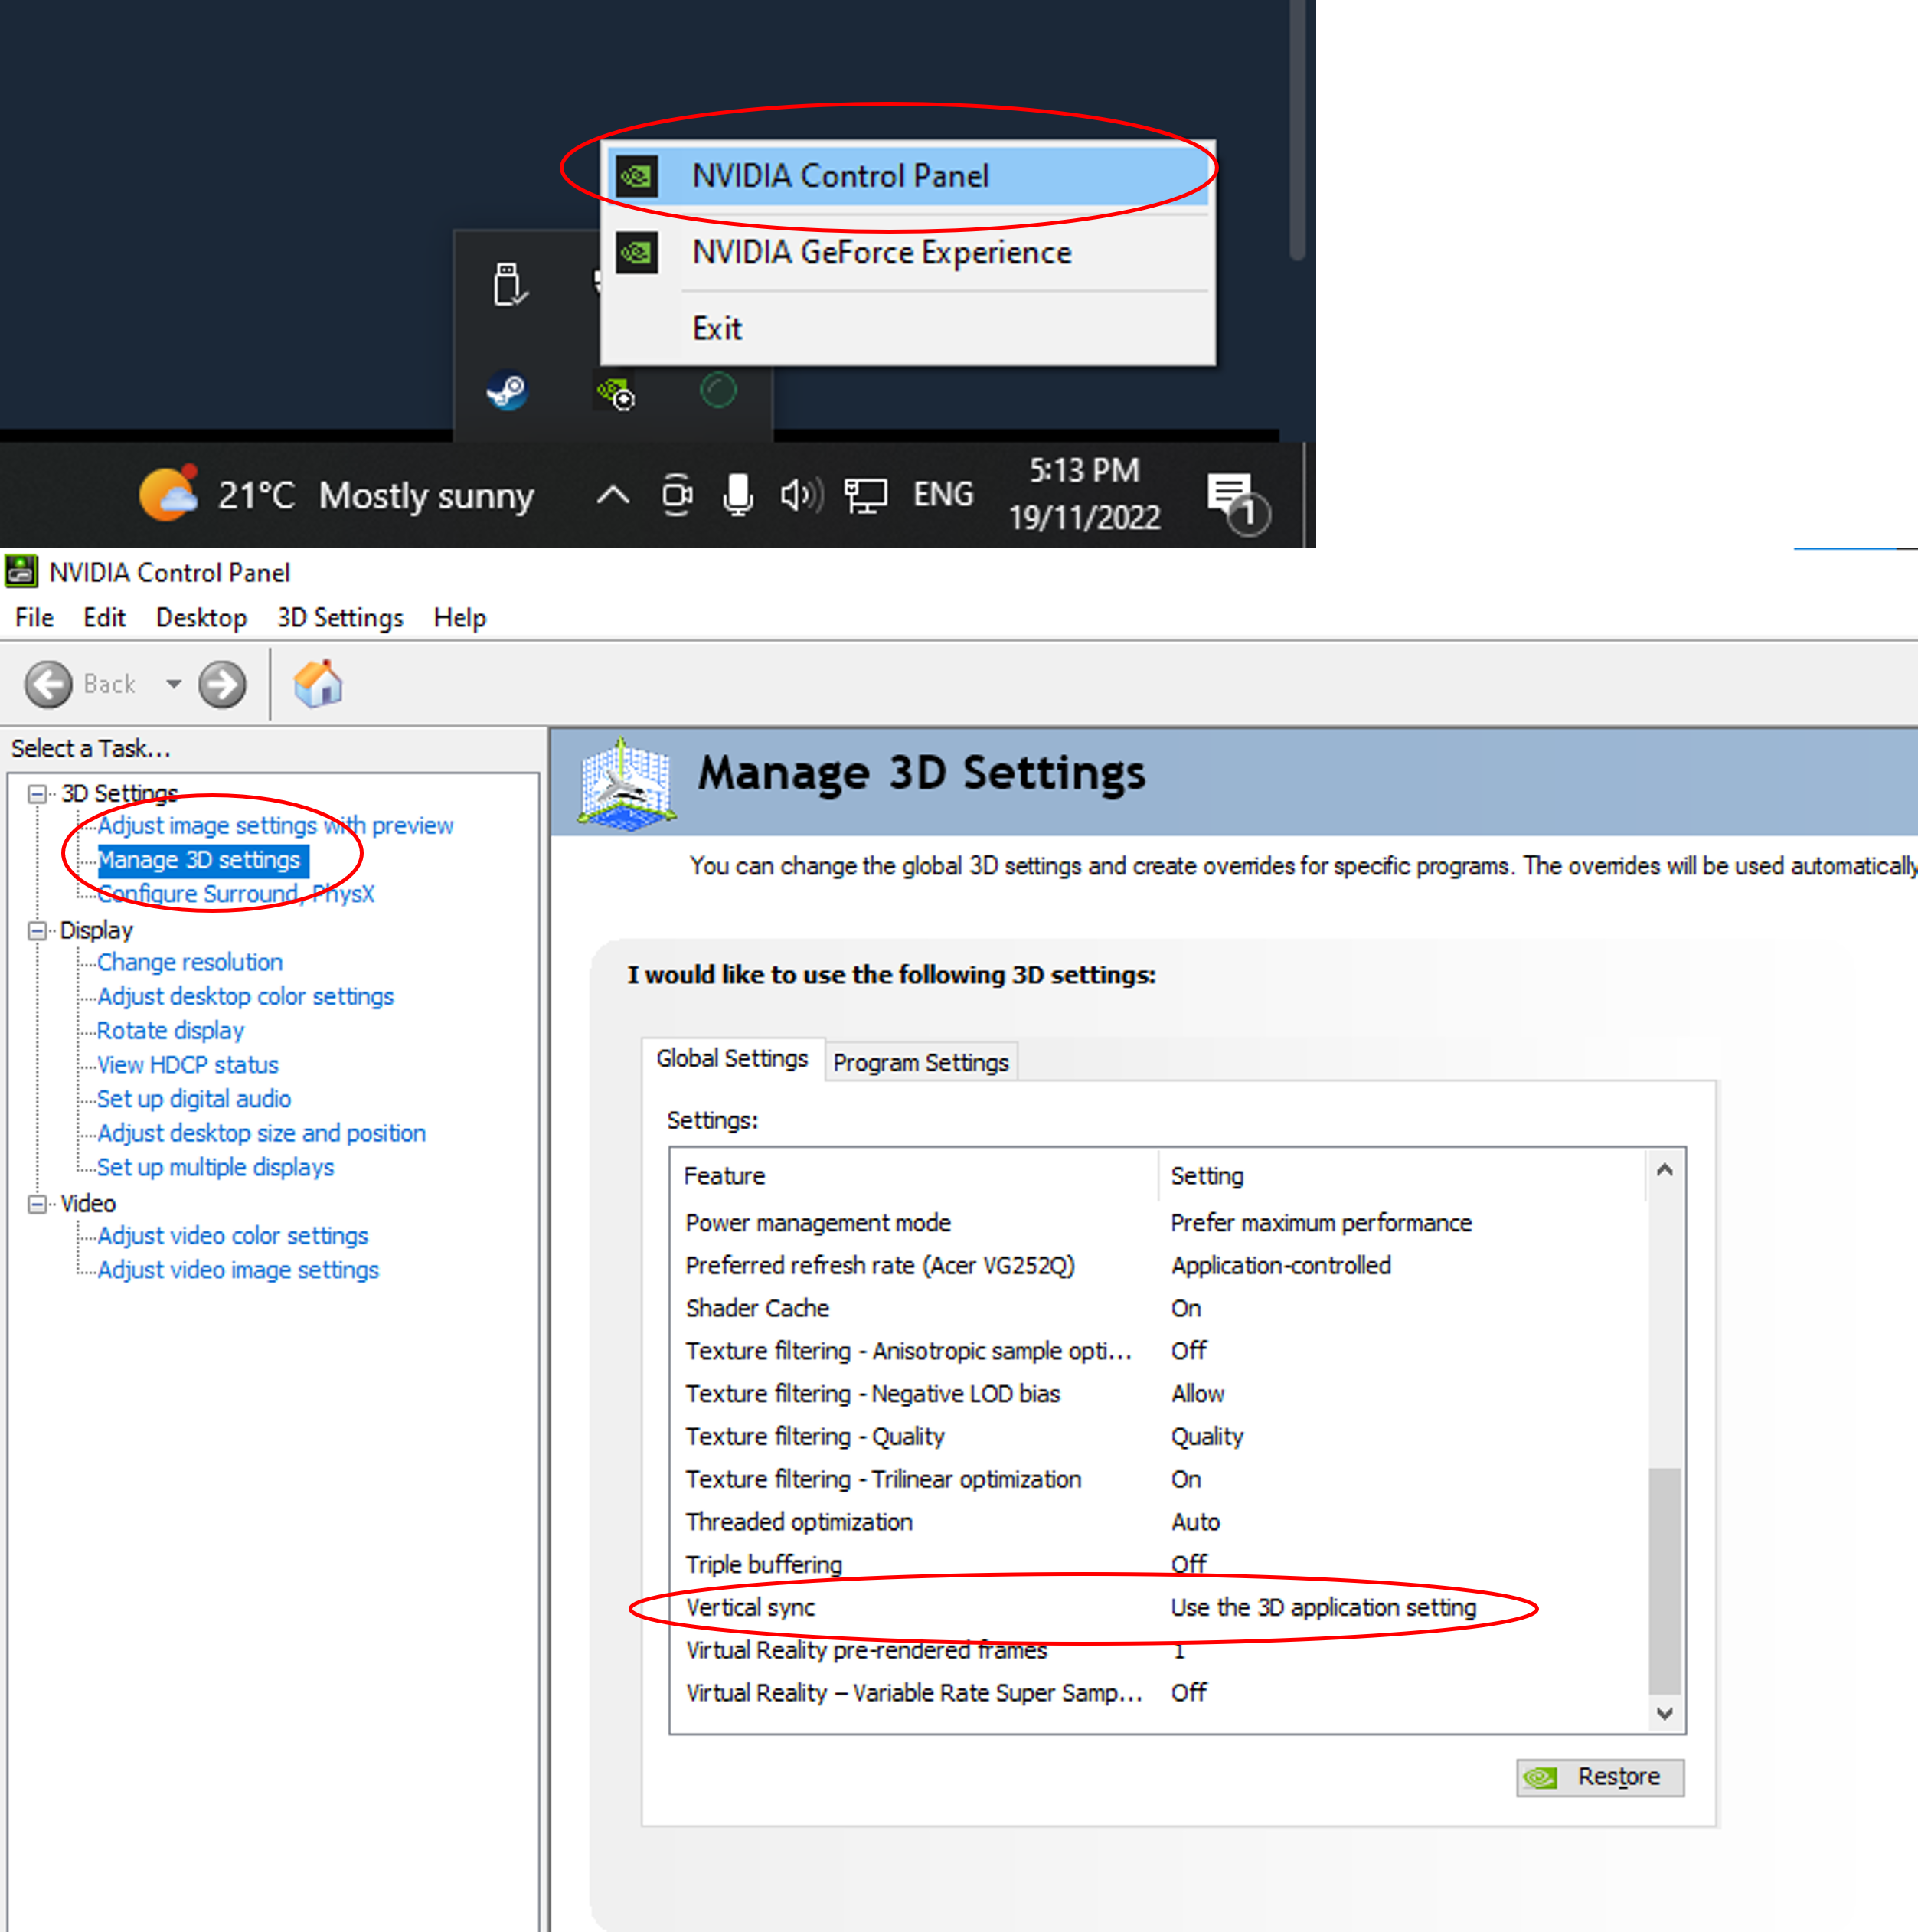Select the Preferred refresh rate row

(x=1159, y=1266)
